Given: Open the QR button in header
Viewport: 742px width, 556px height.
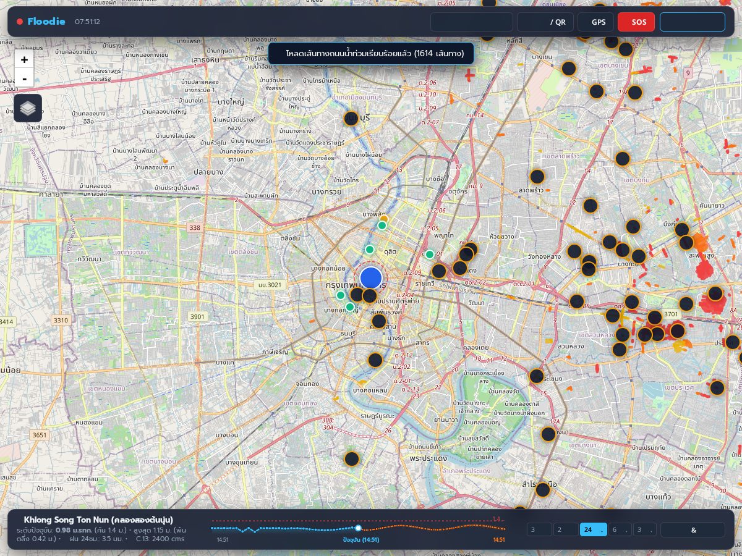Looking at the screenshot, I should tap(545, 22).
